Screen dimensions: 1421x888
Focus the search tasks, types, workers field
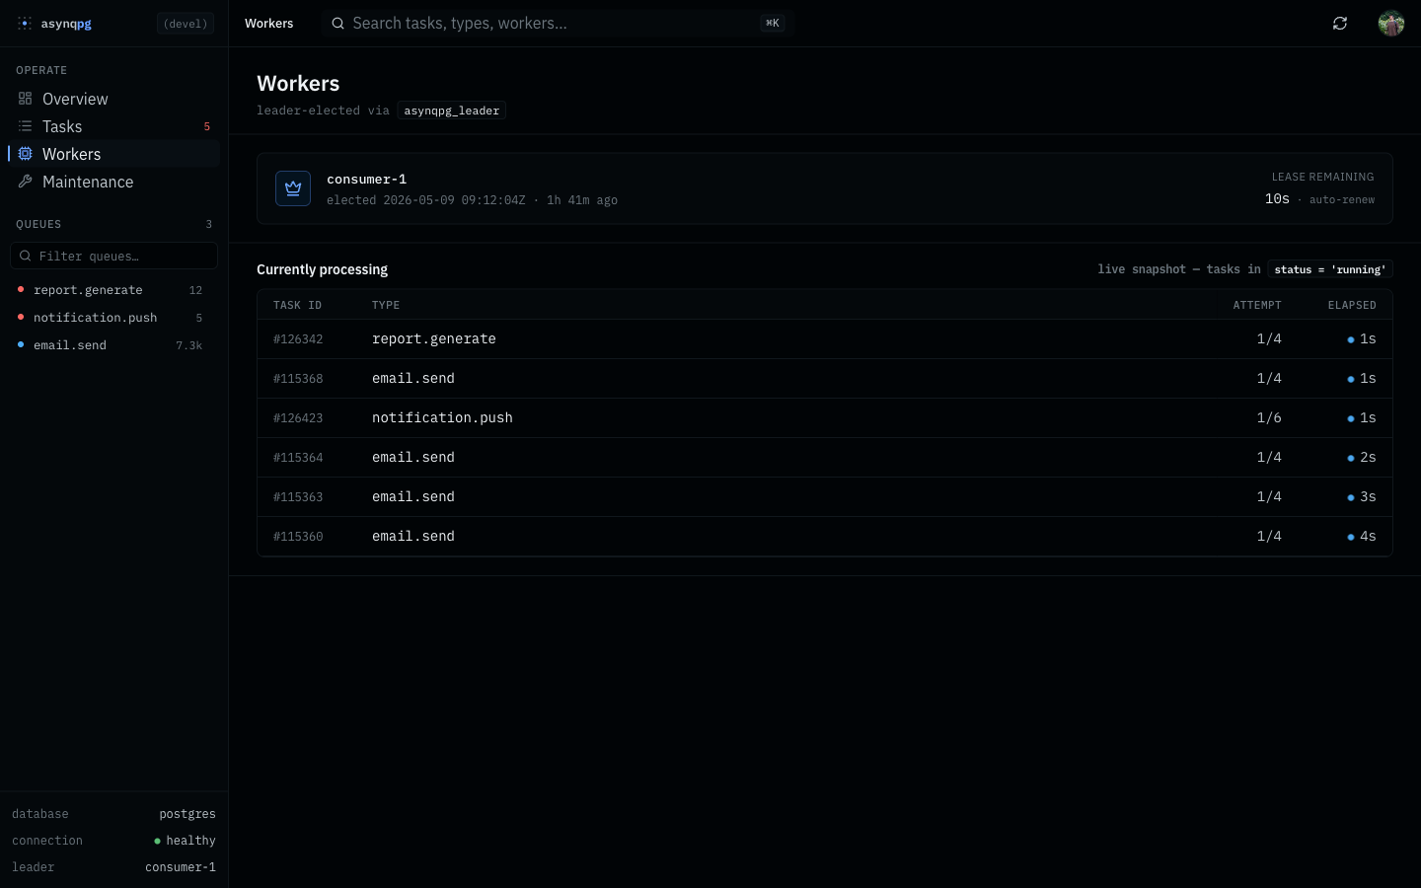point(558,23)
